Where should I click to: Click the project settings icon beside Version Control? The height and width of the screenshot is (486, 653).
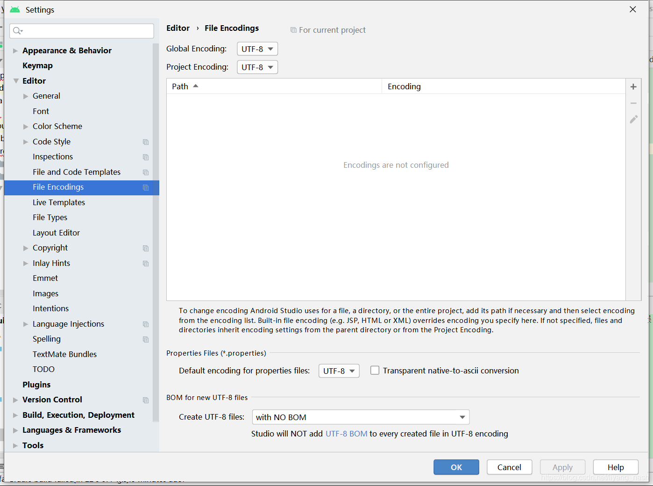point(145,400)
